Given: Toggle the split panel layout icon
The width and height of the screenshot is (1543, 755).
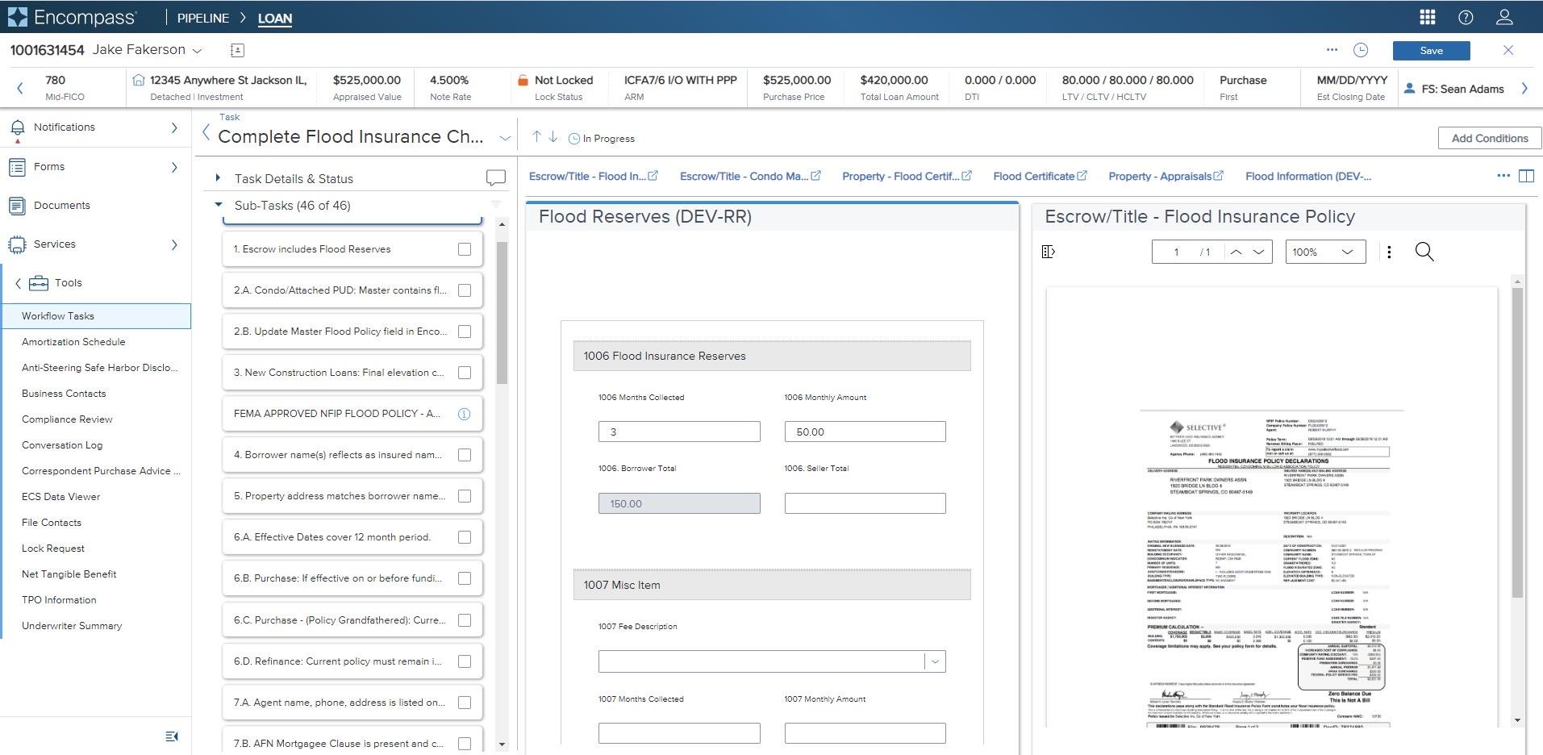Looking at the screenshot, I should click(1526, 176).
